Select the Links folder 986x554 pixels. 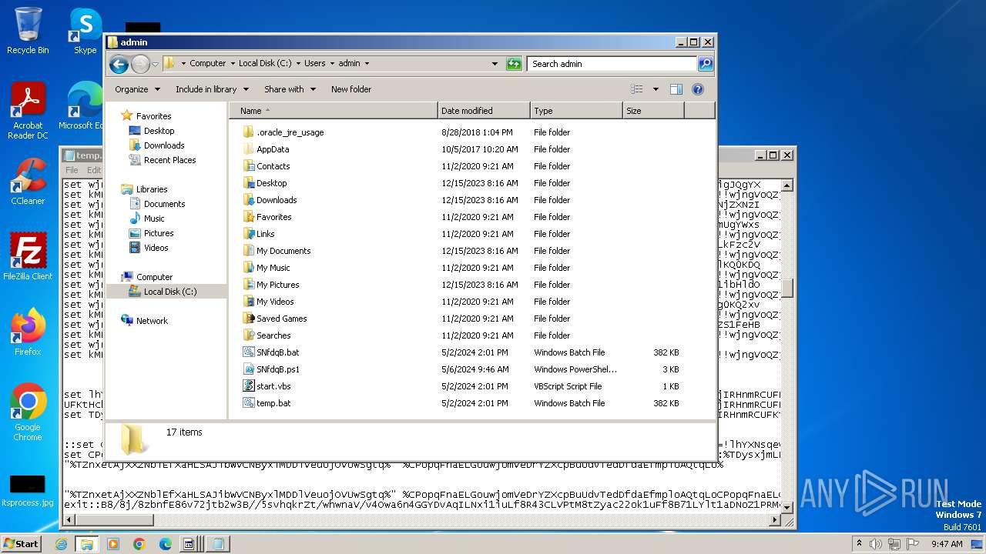(265, 234)
